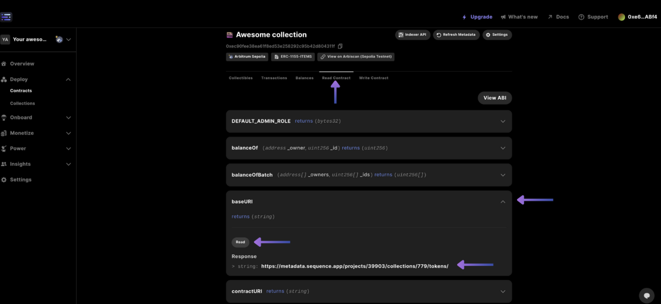Open the chat support bubble icon

647,295
